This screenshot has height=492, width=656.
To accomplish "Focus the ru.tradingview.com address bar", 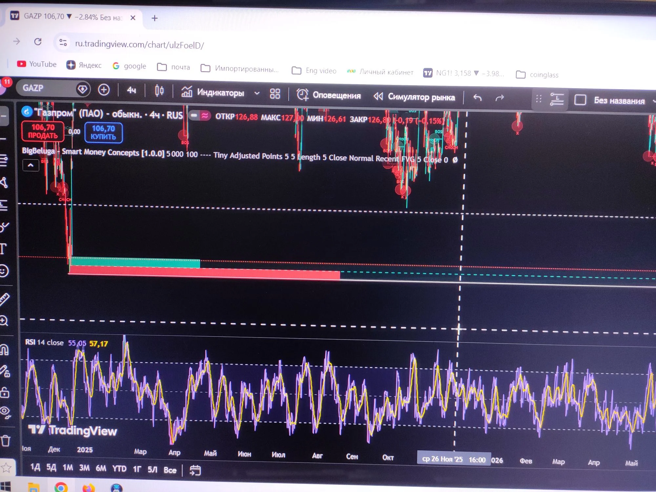I will click(x=139, y=44).
